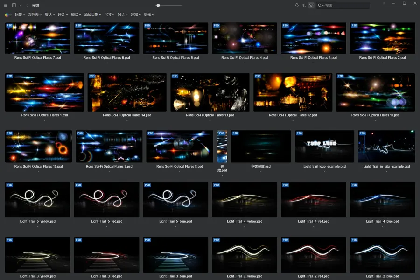Click the more options dots near minimize

point(384,3)
